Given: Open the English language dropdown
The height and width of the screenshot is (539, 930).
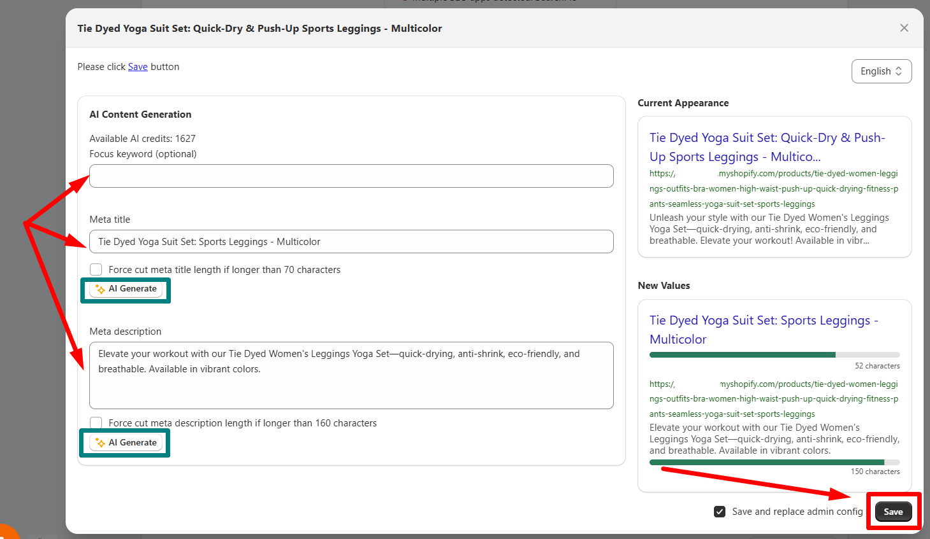Looking at the screenshot, I should click(x=881, y=71).
